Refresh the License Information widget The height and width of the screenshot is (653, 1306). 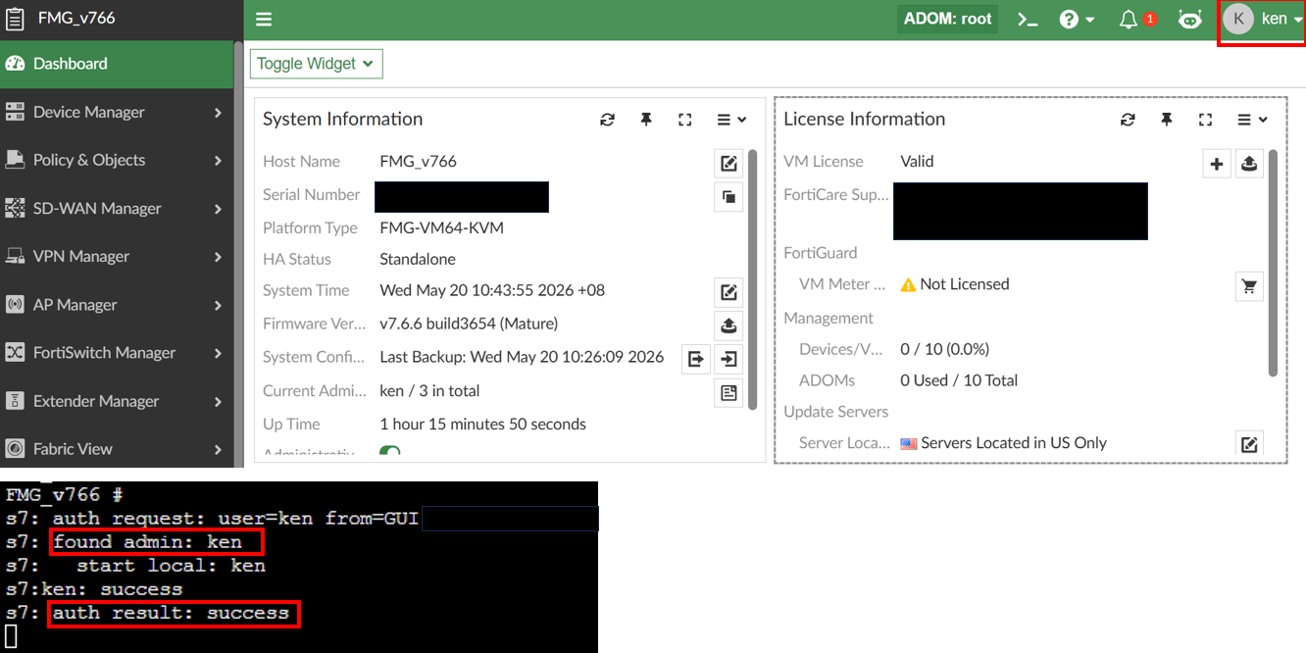[1128, 120]
